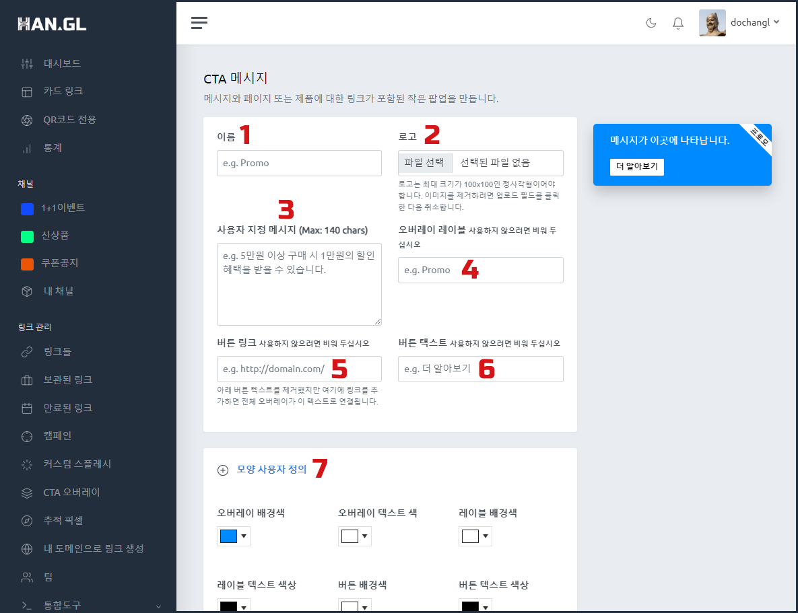The image size is (798, 613).
Task: Click the HAN.GL logo
Action: (x=52, y=24)
